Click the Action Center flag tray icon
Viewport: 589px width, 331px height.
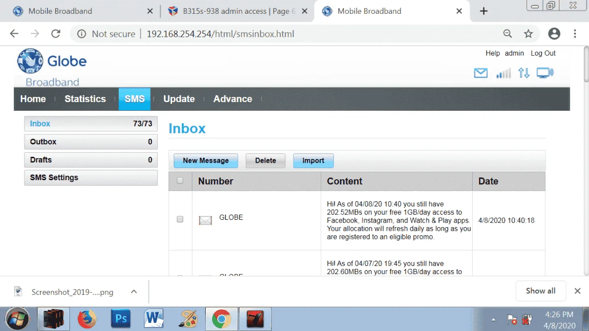point(512,320)
